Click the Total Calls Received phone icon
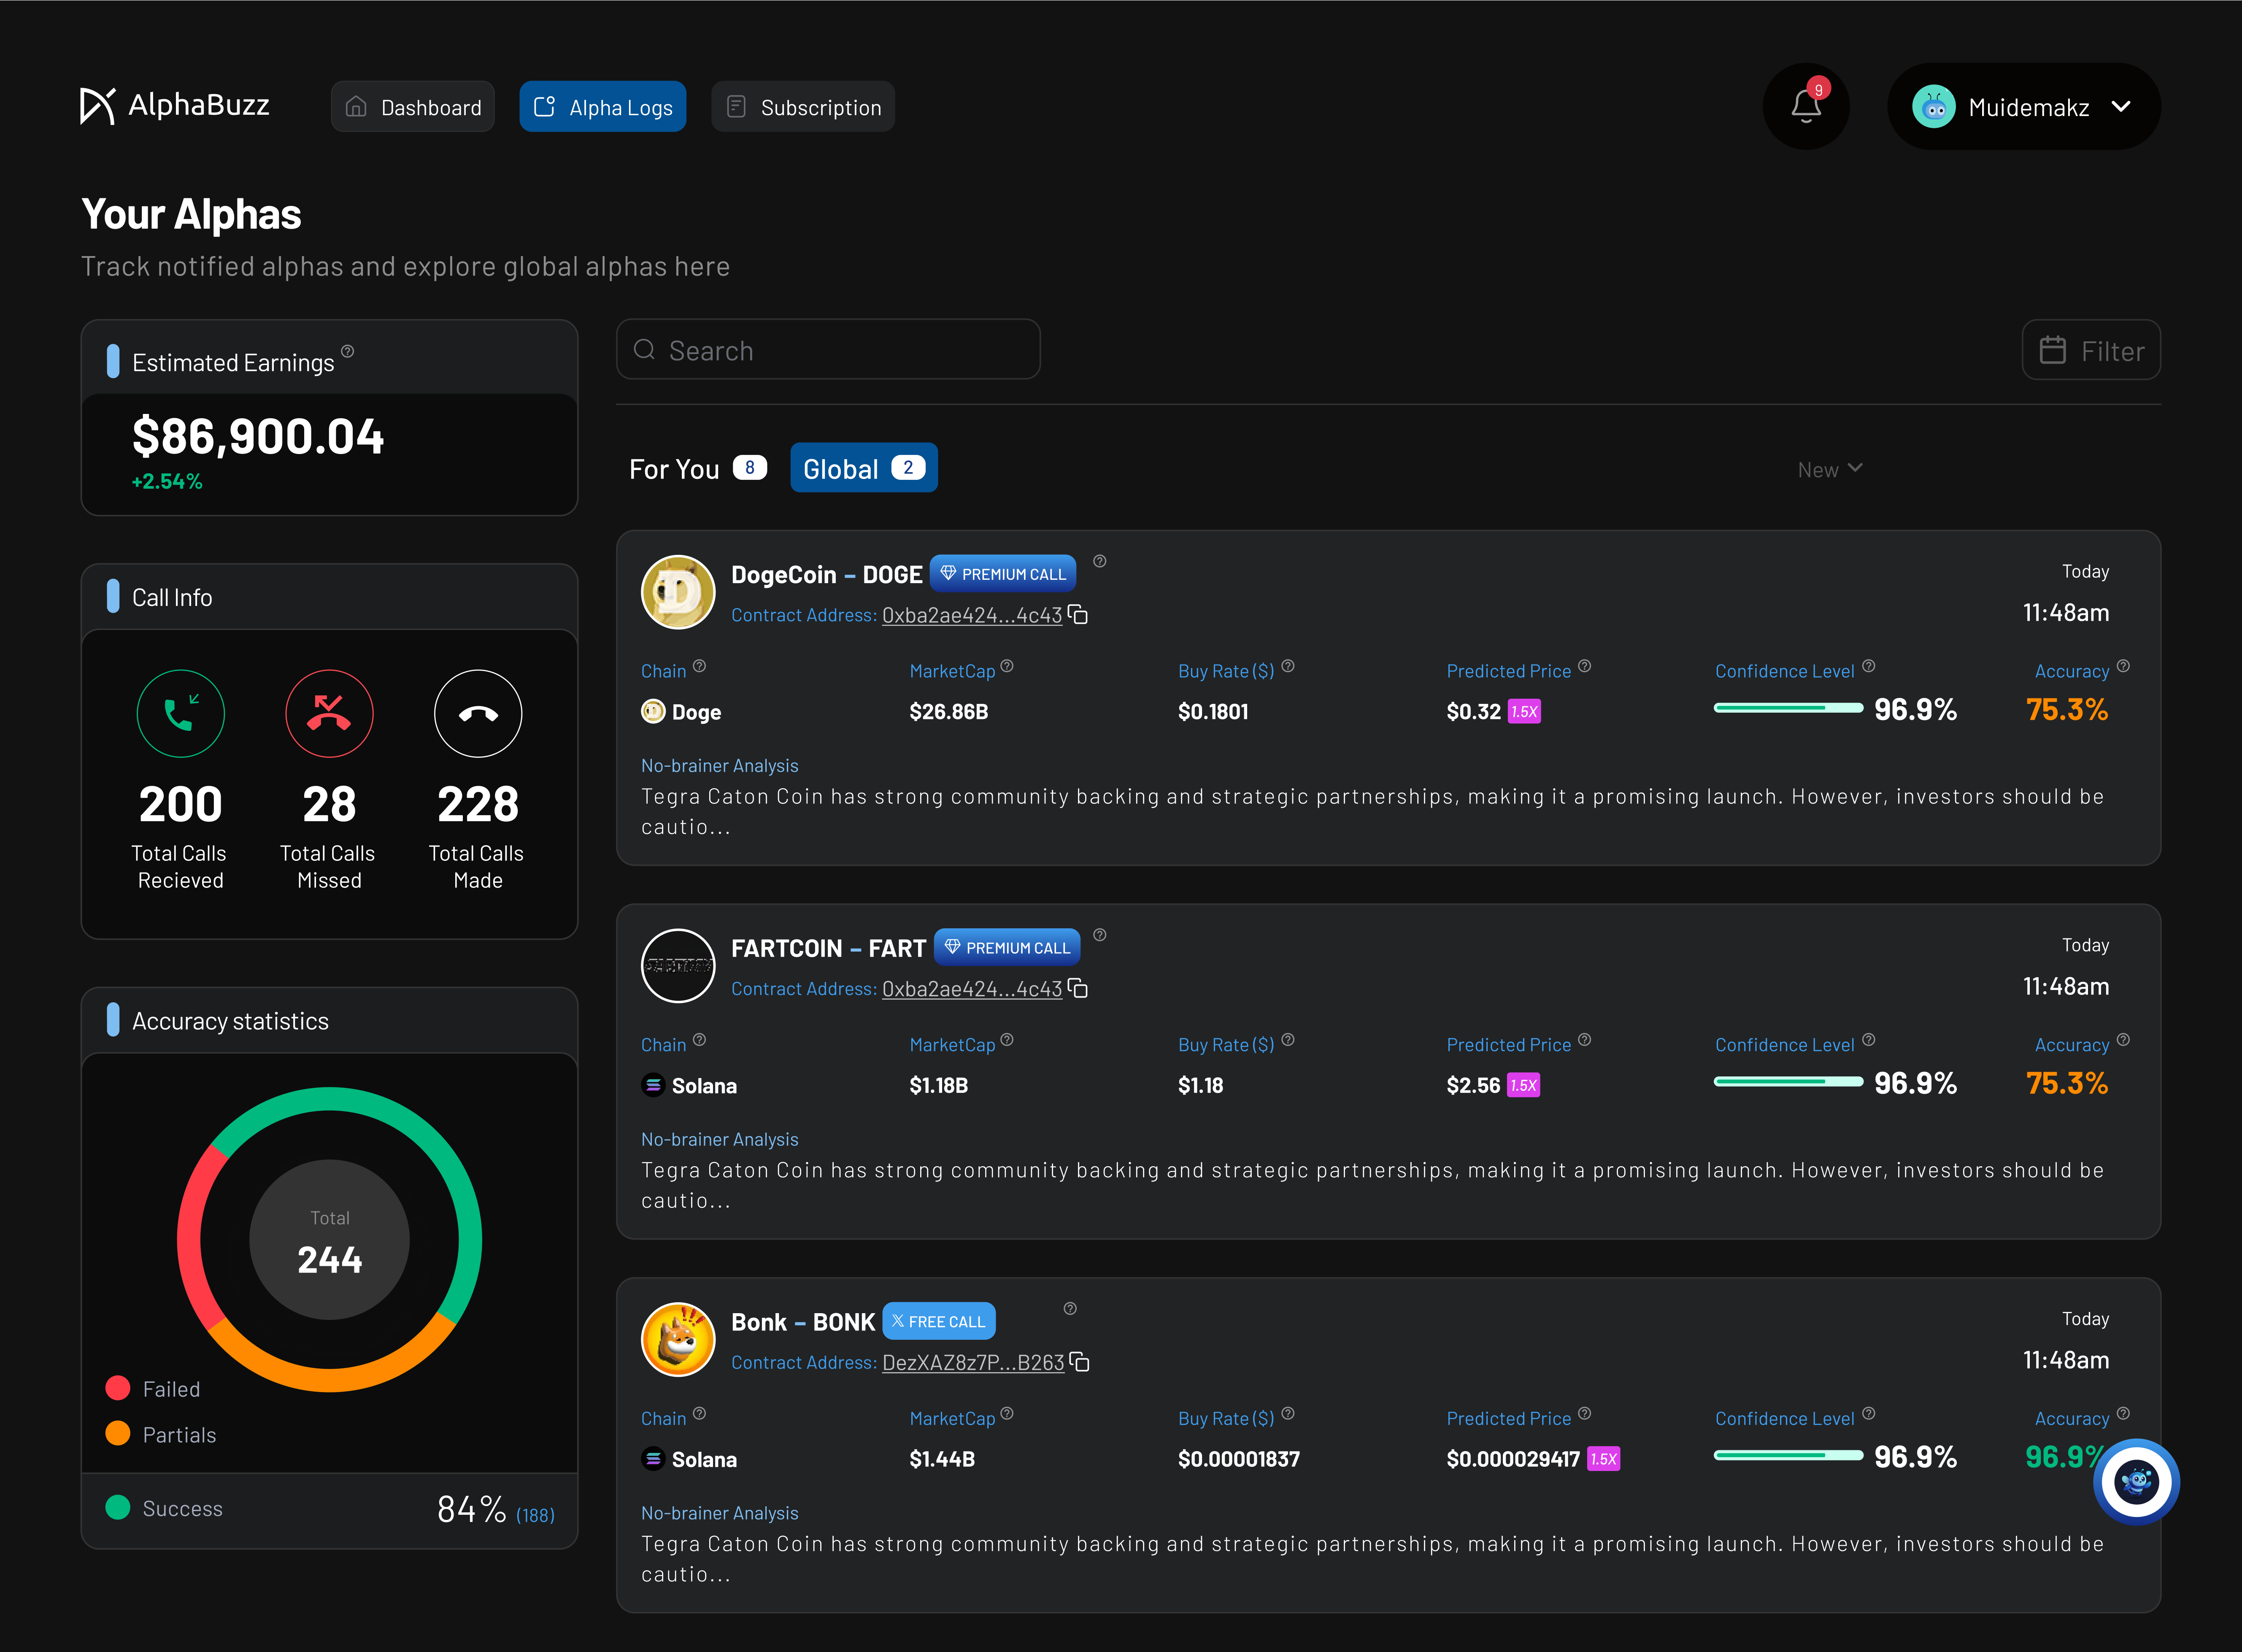Screen dimensions: 2242x1652 point(181,713)
